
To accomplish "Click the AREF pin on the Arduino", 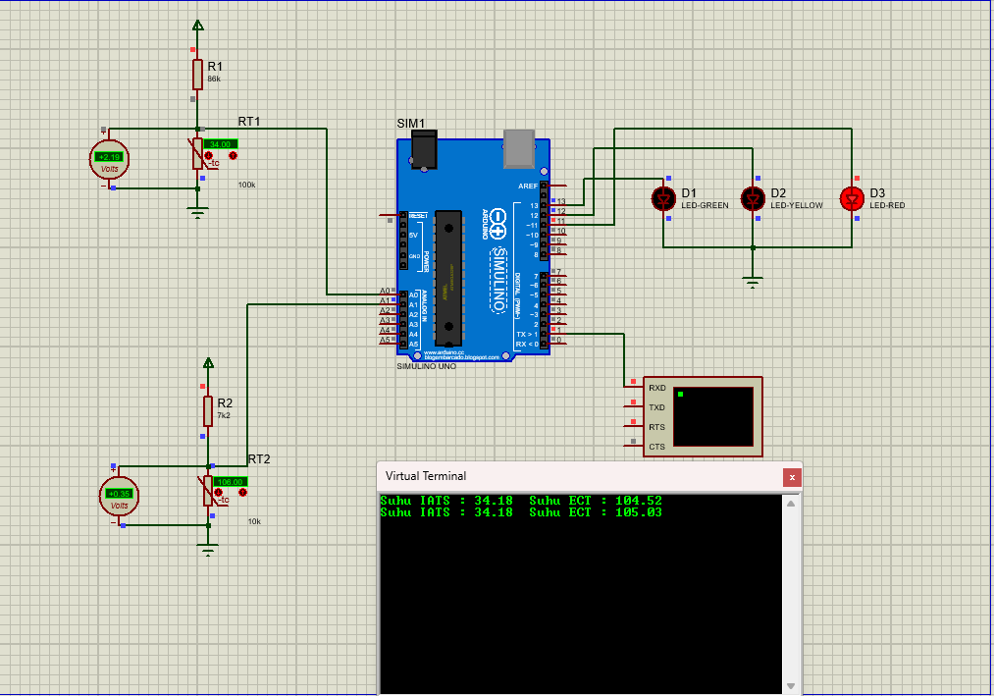I will point(544,186).
